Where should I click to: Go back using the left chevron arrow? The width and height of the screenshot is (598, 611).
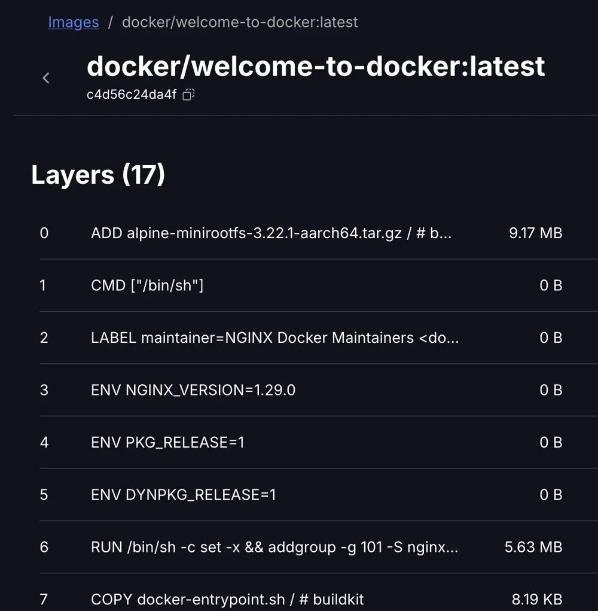46,78
